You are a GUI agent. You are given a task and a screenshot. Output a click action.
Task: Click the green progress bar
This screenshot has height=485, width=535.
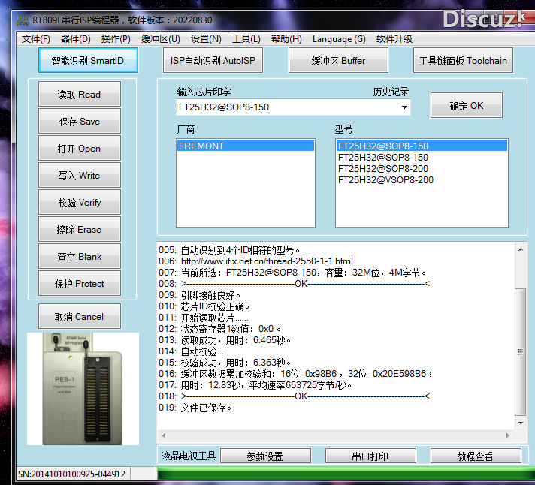point(346,474)
